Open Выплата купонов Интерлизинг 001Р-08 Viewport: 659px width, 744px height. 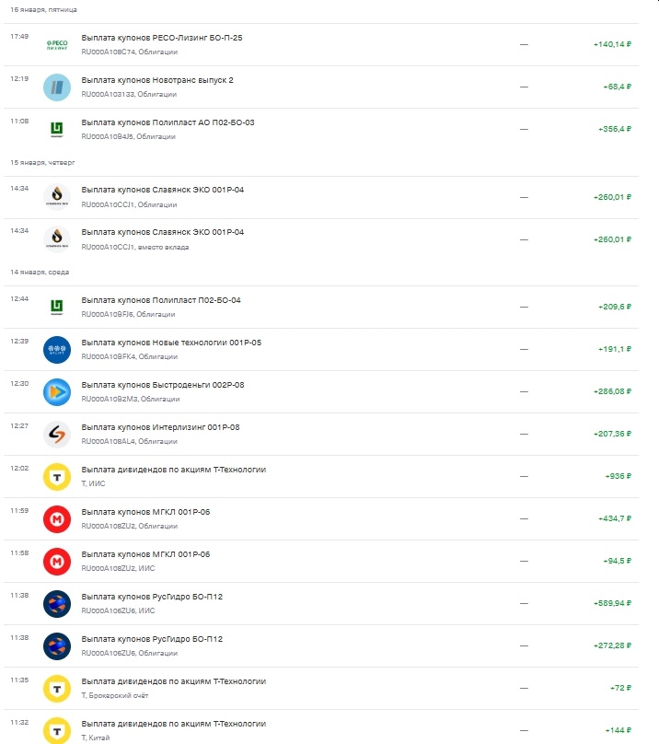click(160, 427)
